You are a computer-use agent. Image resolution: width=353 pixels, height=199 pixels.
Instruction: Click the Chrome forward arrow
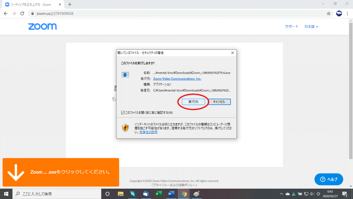click(x=14, y=13)
